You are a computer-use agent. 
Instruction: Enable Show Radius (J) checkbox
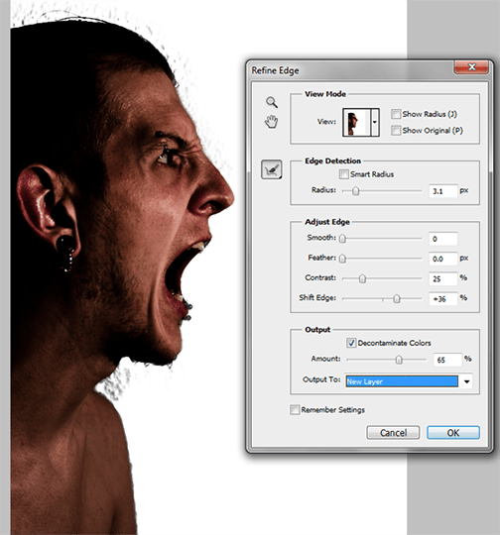pyautogui.click(x=396, y=114)
